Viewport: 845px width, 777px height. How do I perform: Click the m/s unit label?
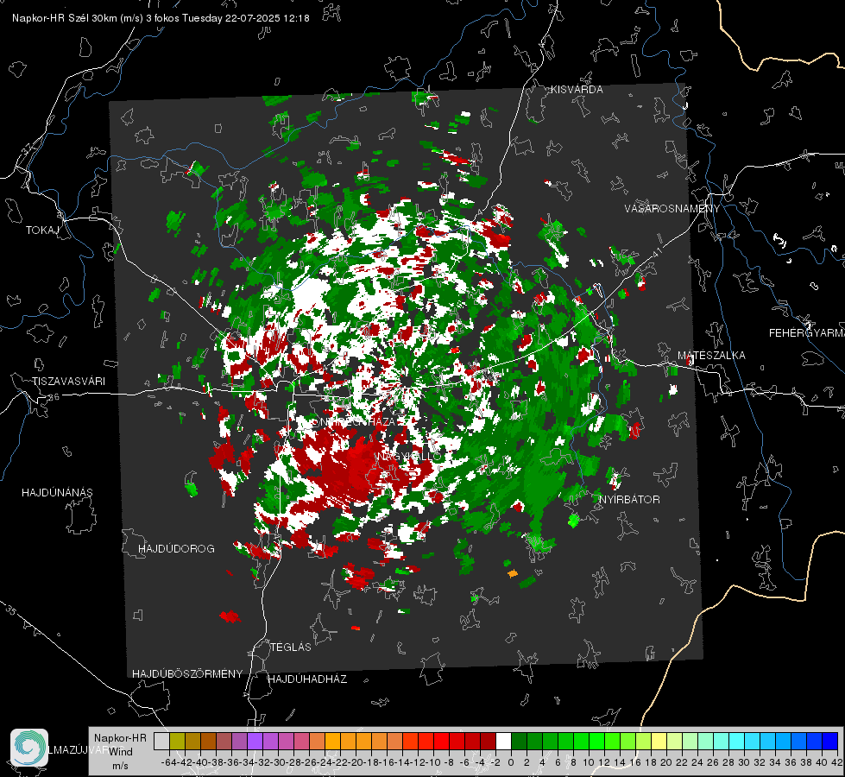(120, 766)
